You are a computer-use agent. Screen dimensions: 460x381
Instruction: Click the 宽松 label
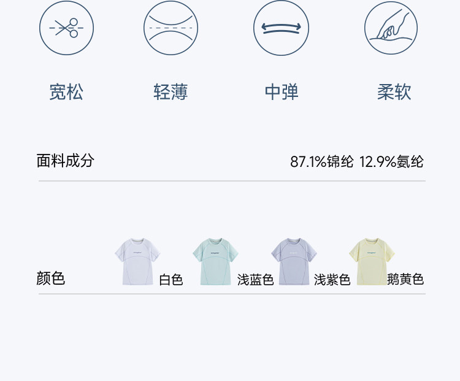pos(66,93)
